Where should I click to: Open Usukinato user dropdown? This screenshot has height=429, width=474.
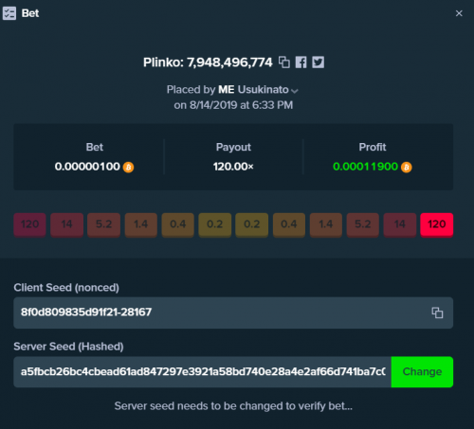pos(295,91)
